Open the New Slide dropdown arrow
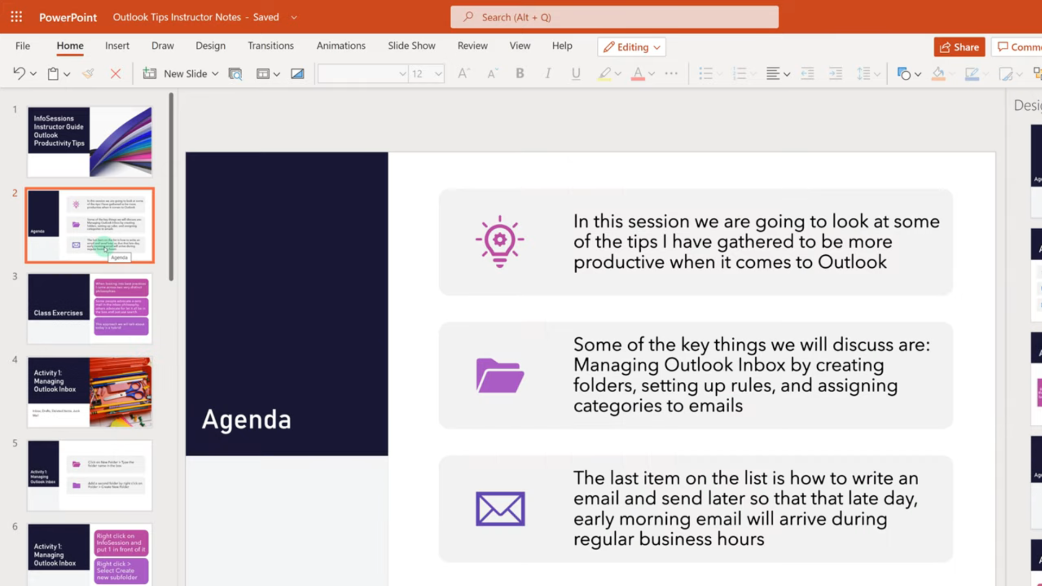Image resolution: width=1042 pixels, height=586 pixels. point(215,74)
